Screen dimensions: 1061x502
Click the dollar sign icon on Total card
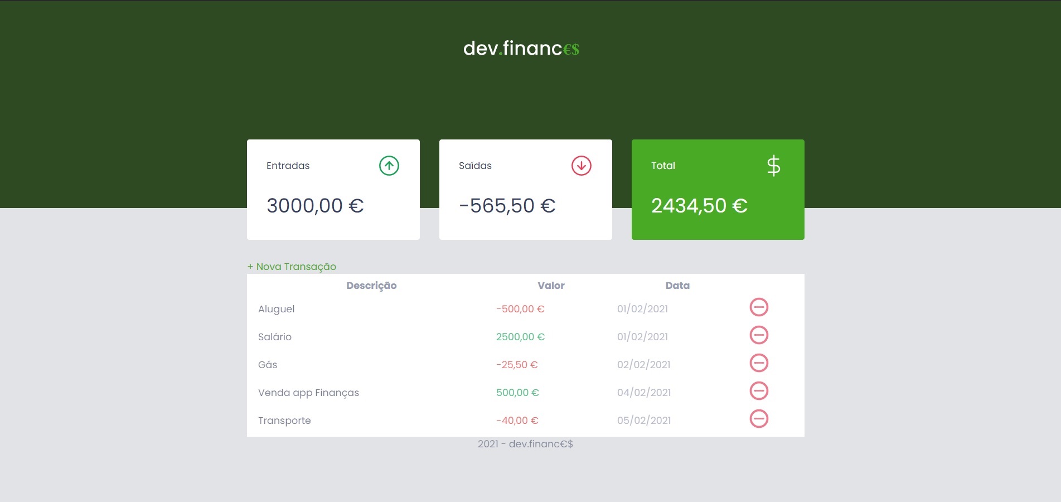tap(774, 165)
